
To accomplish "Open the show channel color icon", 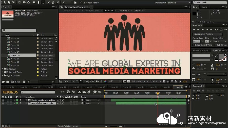I will pos(105,81).
